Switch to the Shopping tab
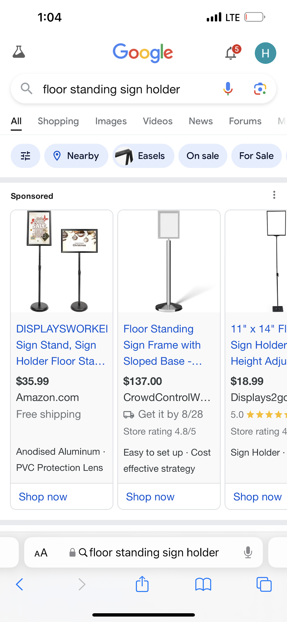 click(x=58, y=121)
